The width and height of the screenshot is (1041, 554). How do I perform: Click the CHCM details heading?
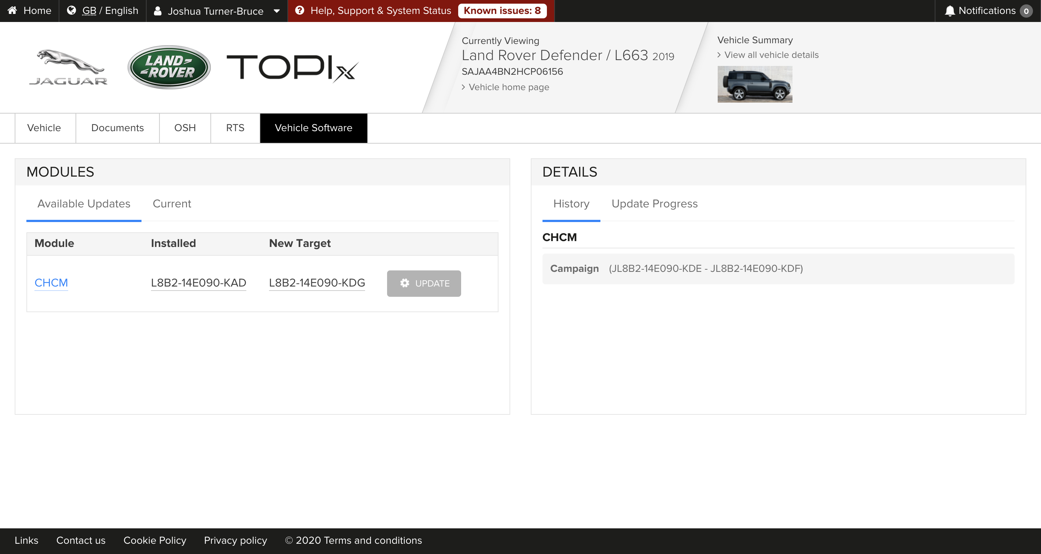tap(559, 237)
